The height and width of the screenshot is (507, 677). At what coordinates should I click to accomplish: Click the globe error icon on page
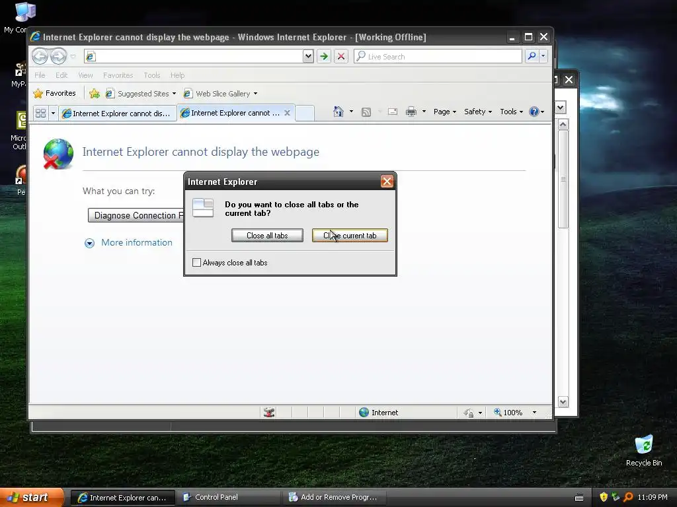click(x=58, y=154)
